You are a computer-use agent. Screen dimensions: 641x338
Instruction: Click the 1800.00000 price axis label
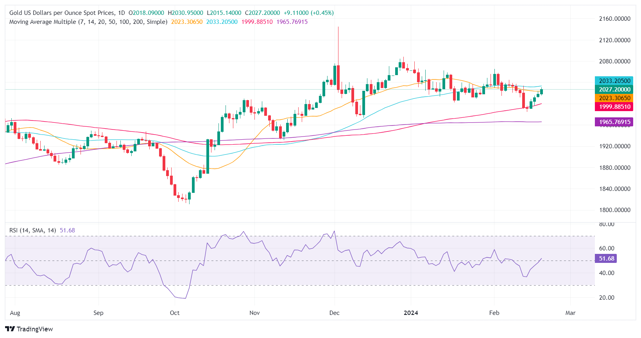615,210
